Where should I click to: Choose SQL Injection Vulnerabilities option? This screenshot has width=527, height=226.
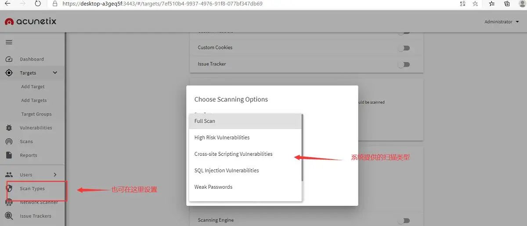point(245,170)
